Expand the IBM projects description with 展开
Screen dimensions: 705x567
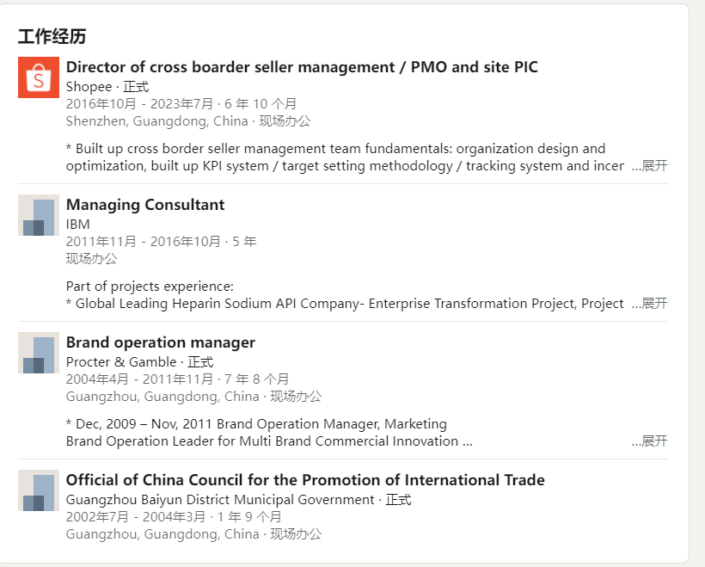click(x=650, y=304)
